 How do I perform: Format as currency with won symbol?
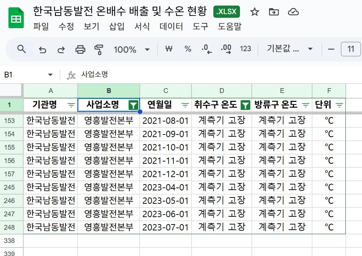pyautogui.click(x=169, y=49)
